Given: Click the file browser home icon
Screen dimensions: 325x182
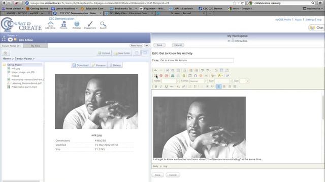Looking at the screenshot, I should point(5,53).
